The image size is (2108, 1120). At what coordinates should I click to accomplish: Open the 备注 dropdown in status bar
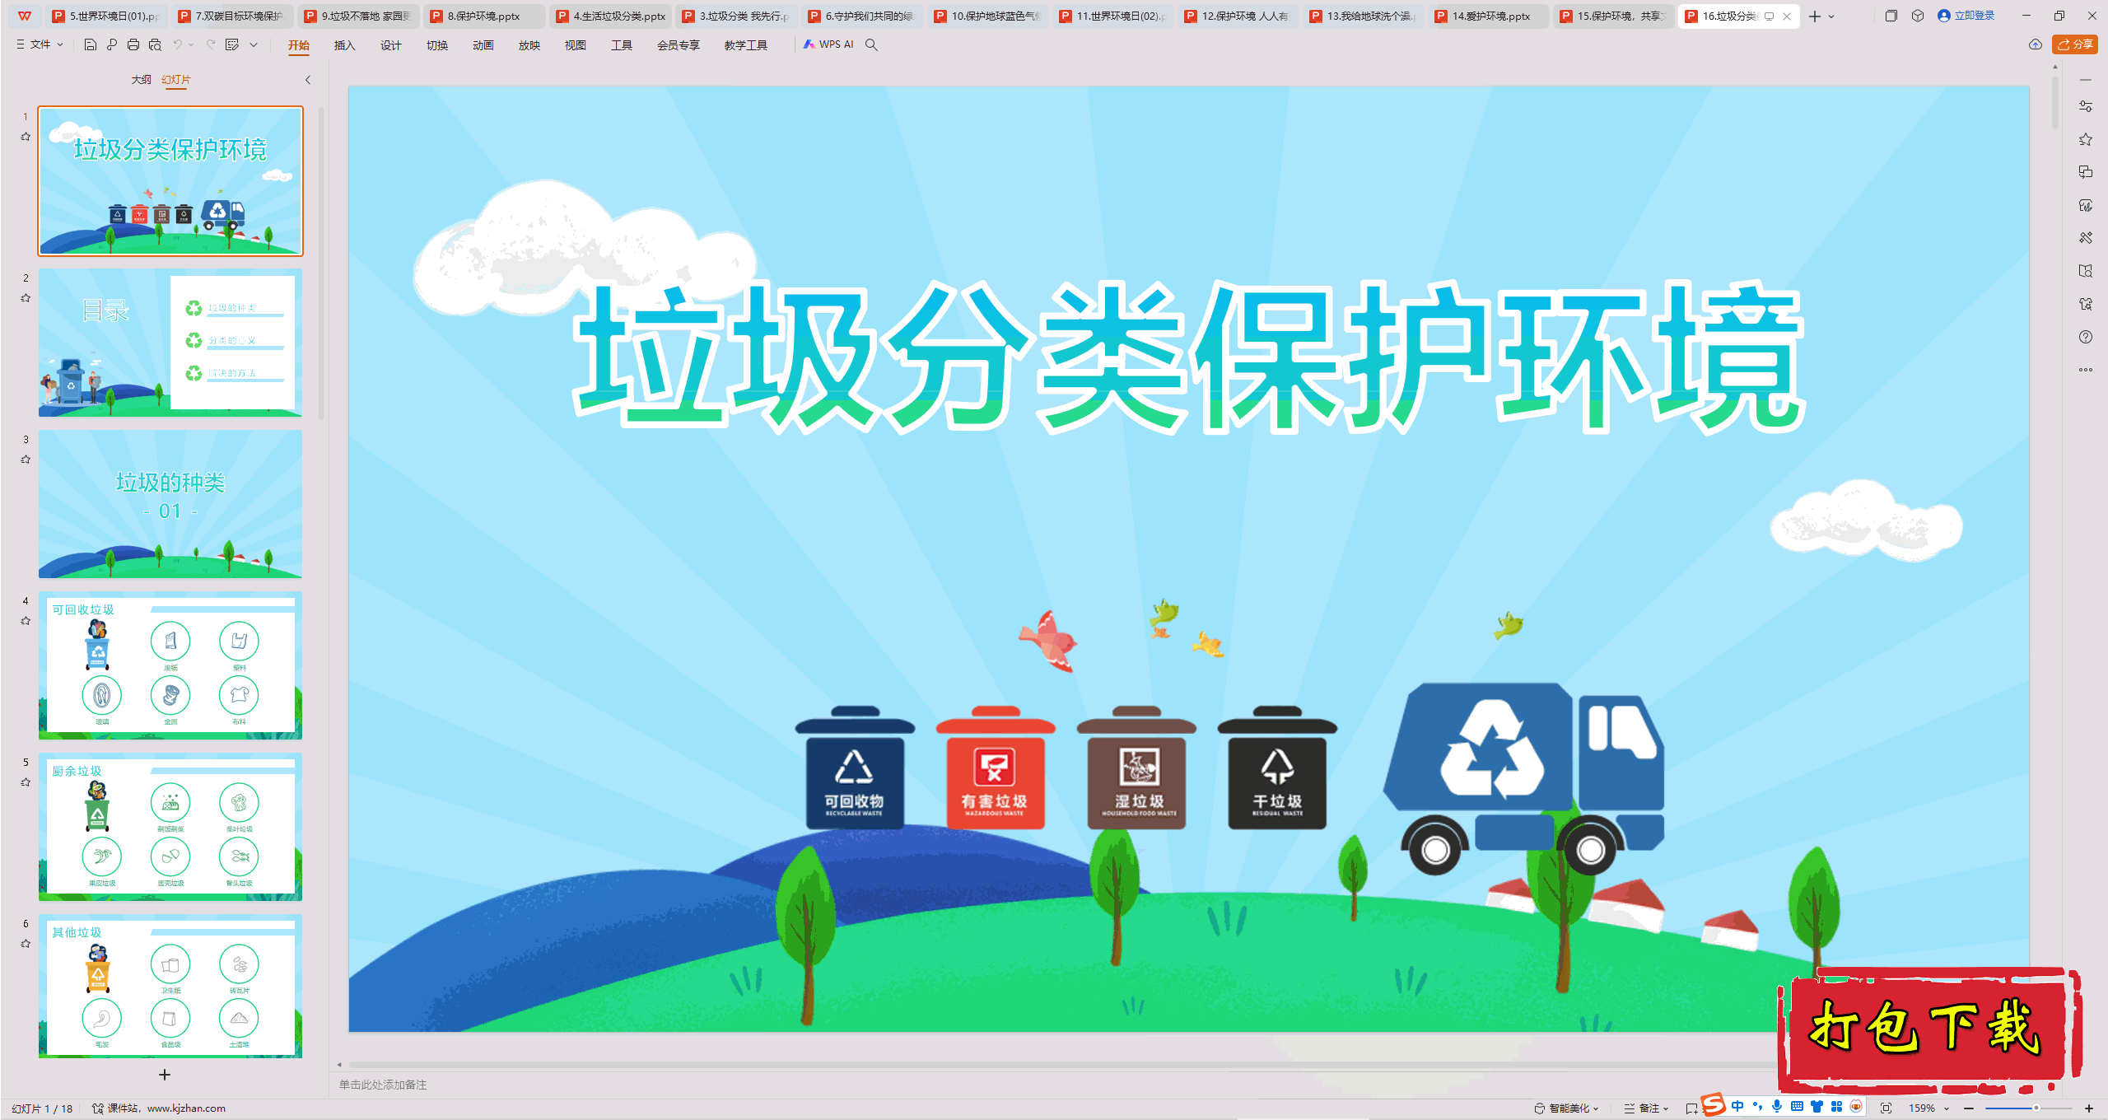(x=1646, y=1108)
